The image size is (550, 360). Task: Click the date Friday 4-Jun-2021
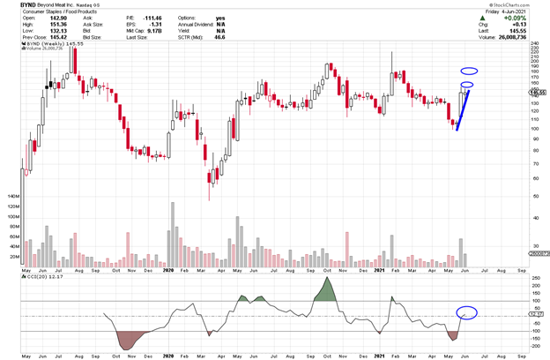[505, 11]
